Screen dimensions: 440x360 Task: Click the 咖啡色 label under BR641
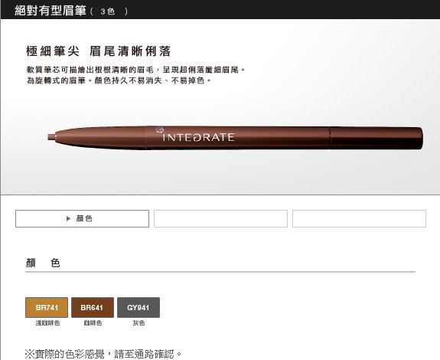[93, 323]
